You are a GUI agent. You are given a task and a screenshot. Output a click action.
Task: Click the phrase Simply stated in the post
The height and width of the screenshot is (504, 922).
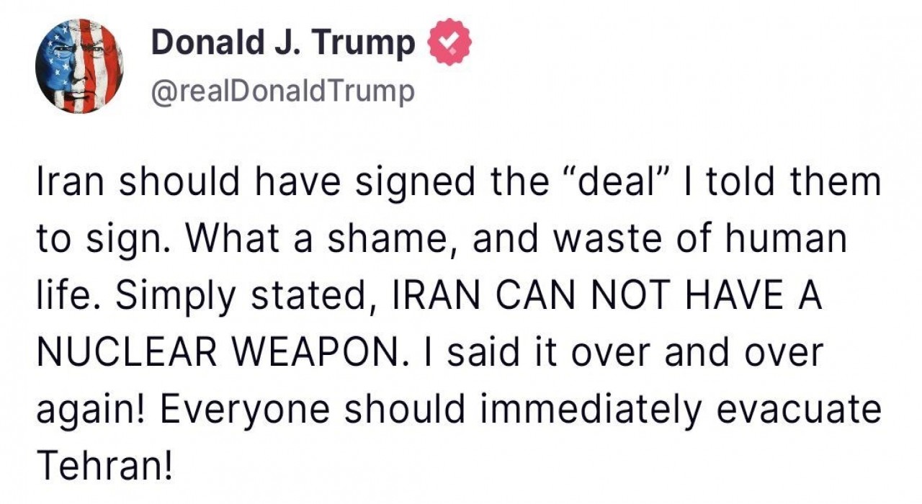tap(238, 294)
